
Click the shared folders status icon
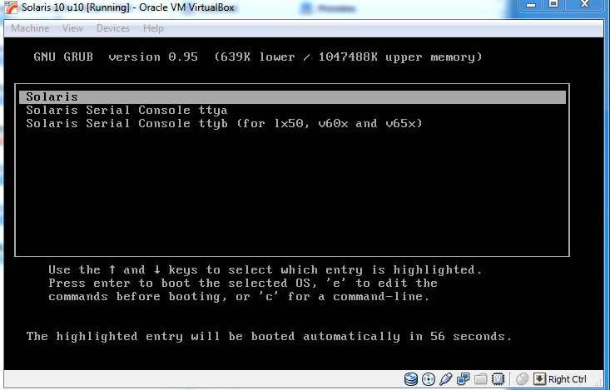(480, 378)
